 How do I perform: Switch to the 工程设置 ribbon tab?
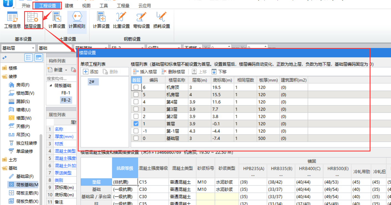tap(48, 6)
